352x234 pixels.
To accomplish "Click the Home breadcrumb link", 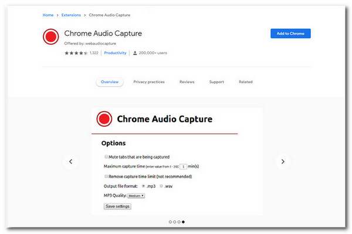I will [48, 15].
